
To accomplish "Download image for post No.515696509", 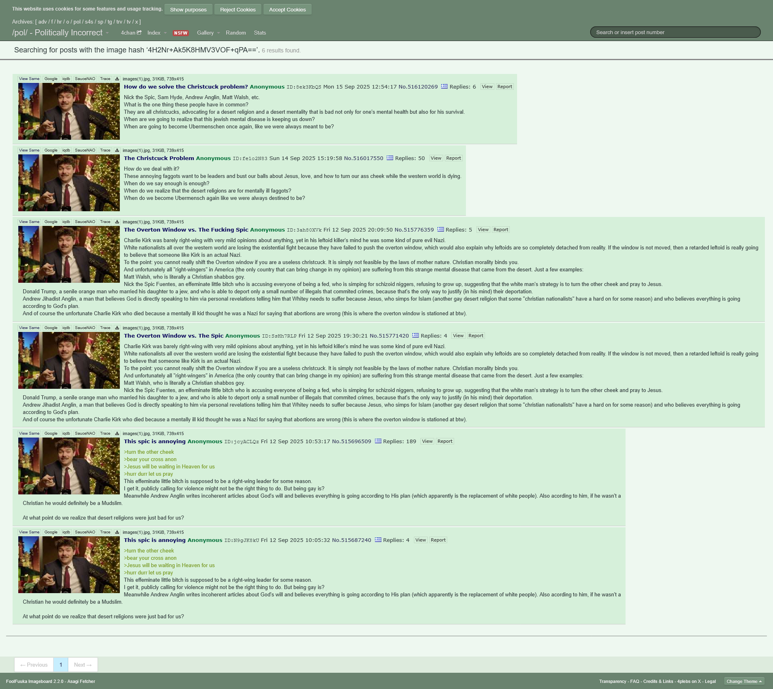I will [117, 433].
